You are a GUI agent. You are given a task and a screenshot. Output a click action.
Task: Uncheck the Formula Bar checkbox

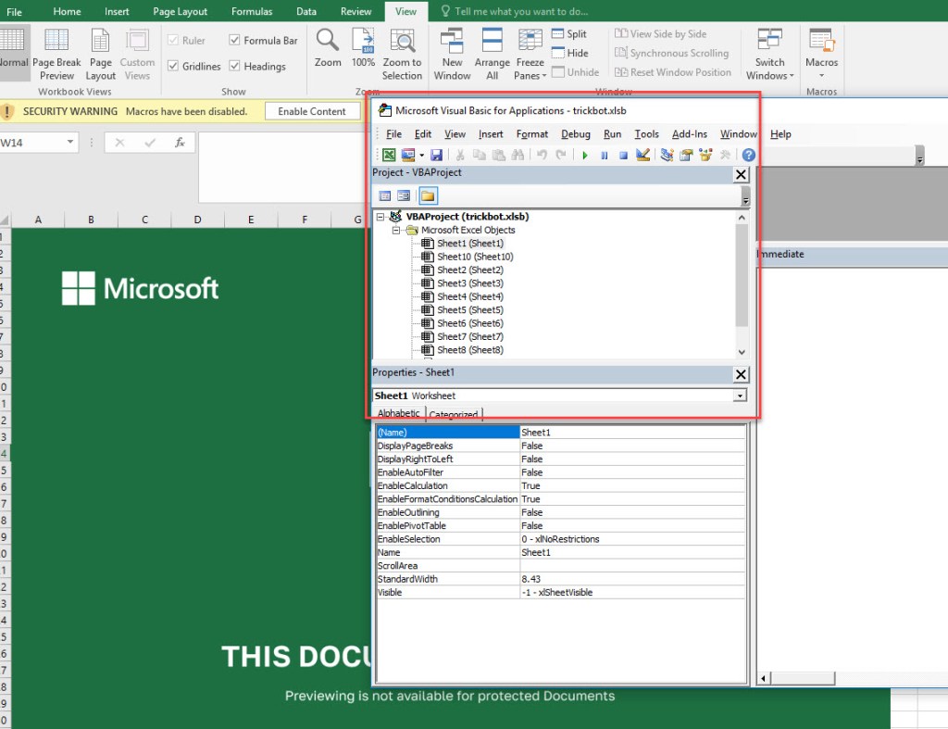coord(234,41)
